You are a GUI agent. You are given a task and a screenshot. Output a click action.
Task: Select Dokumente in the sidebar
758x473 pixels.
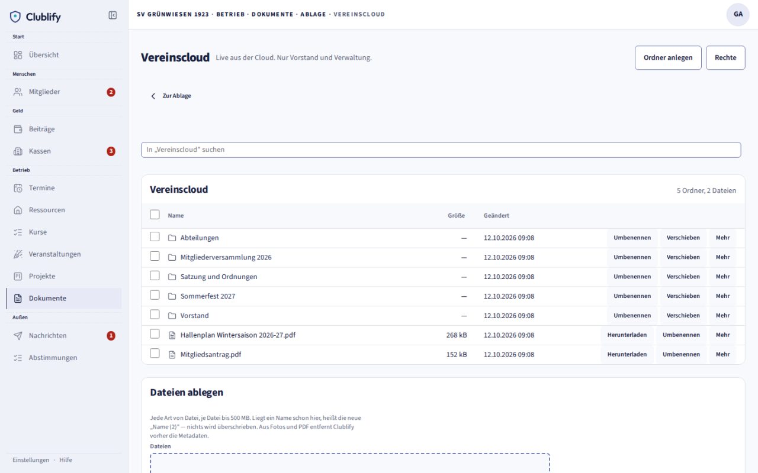(64, 299)
